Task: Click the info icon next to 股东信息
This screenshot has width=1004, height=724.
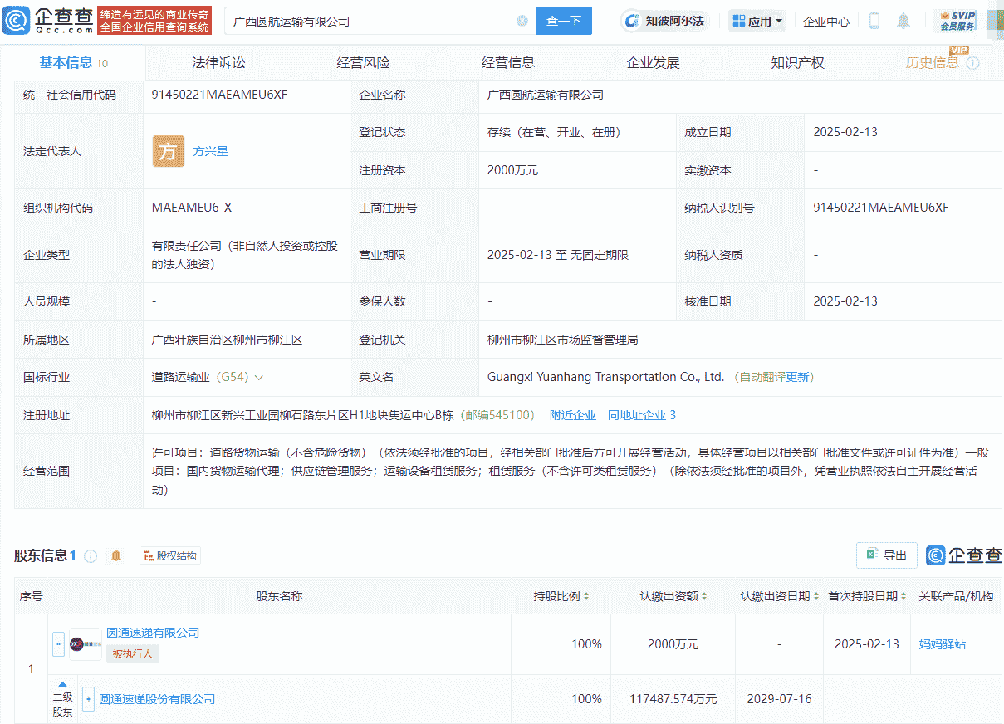Action: (91, 555)
